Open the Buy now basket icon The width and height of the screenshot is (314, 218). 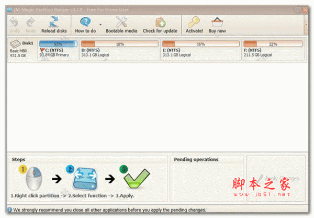coord(217,22)
